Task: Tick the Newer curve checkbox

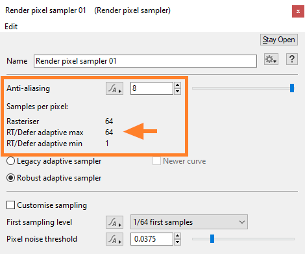Action: pyautogui.click(x=156, y=161)
